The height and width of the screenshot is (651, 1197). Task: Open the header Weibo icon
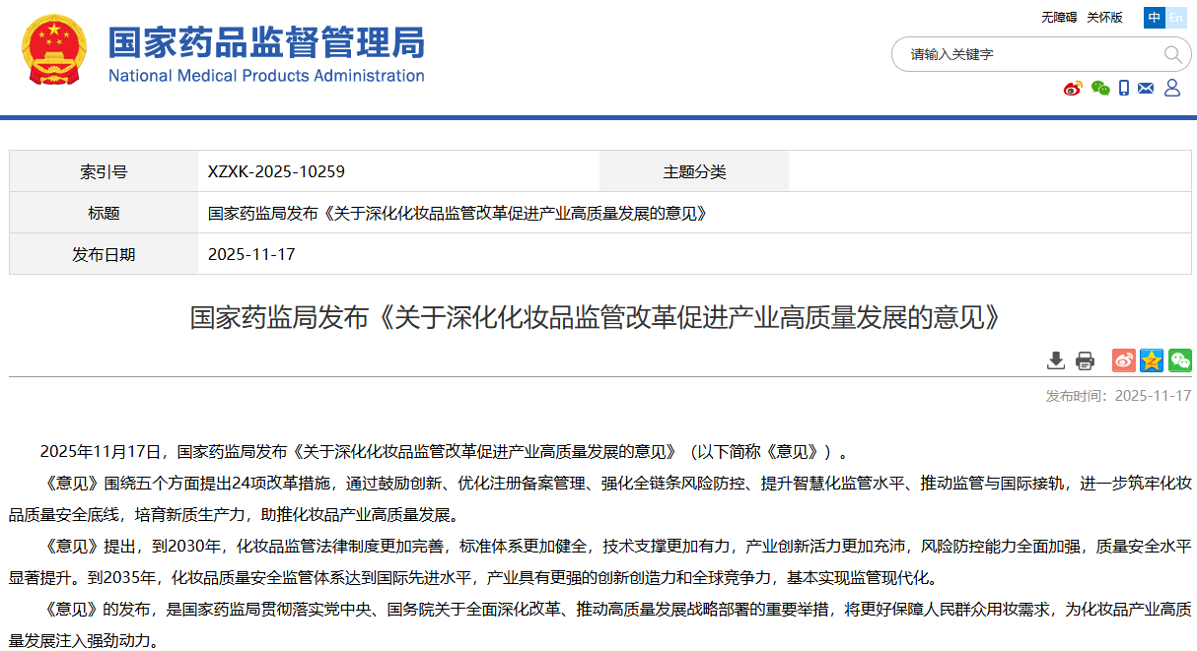1073,89
